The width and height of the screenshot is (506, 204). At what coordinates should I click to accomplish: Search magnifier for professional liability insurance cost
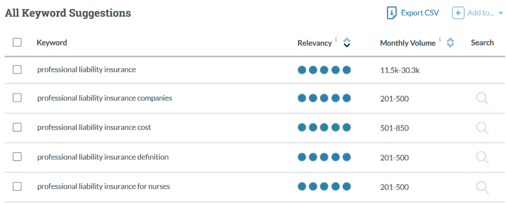point(482,128)
